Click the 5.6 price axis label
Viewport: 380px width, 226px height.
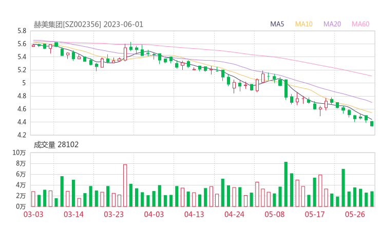pyautogui.click(x=22, y=44)
